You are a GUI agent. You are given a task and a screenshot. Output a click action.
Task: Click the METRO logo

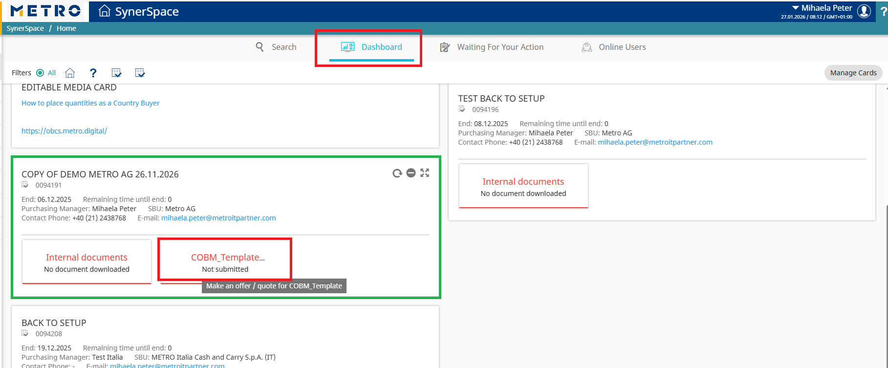coord(45,11)
